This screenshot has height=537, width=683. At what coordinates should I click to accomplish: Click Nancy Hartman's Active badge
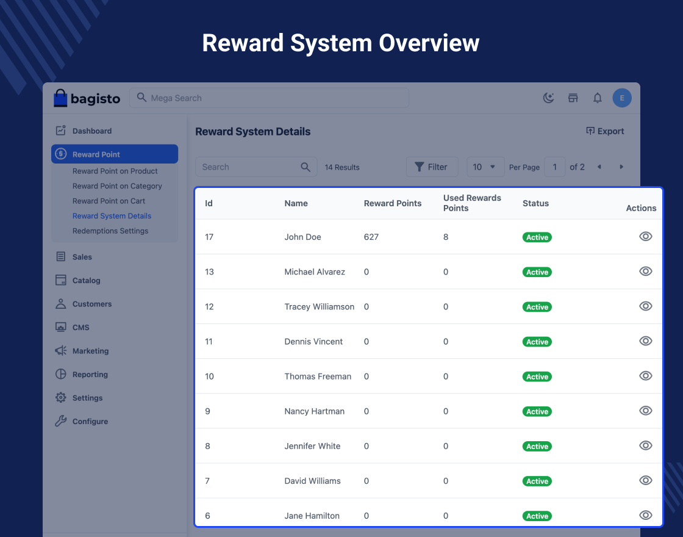(537, 411)
